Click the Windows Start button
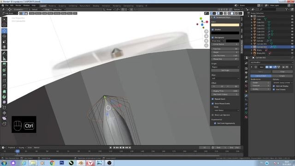Viewport: 295px width, 166px height. (4, 163)
